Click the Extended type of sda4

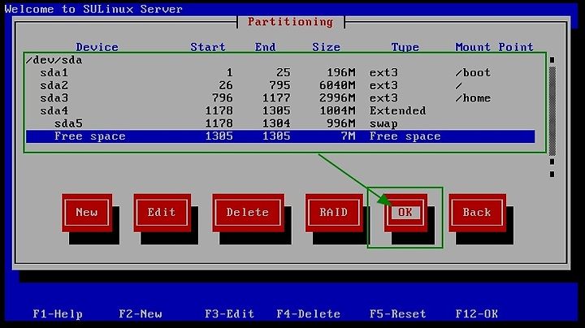click(397, 110)
